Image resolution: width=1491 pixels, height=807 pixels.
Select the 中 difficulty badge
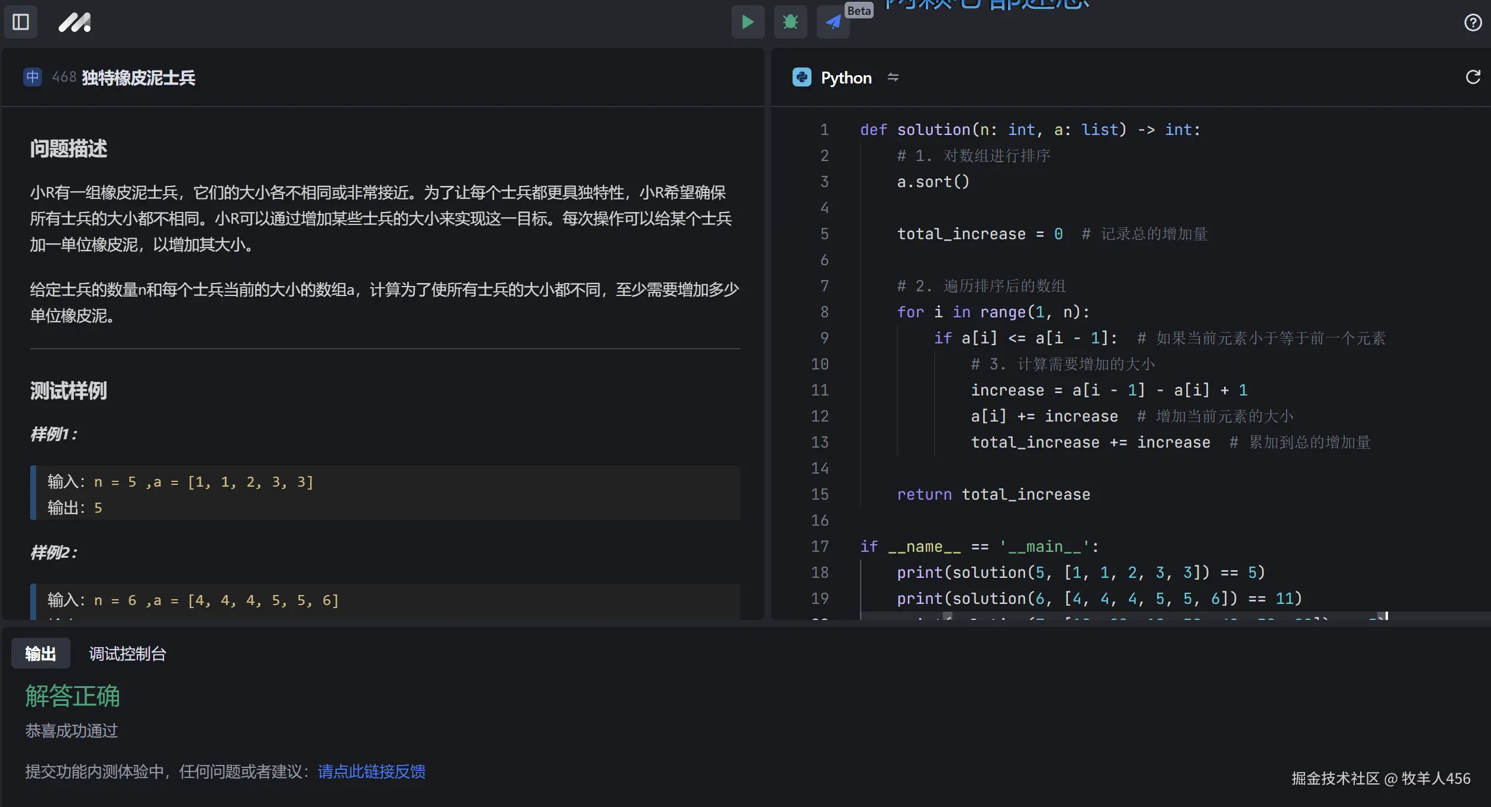[x=32, y=77]
